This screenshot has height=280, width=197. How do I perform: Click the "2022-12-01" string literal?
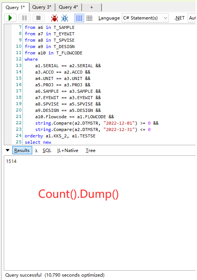[x=119, y=123]
